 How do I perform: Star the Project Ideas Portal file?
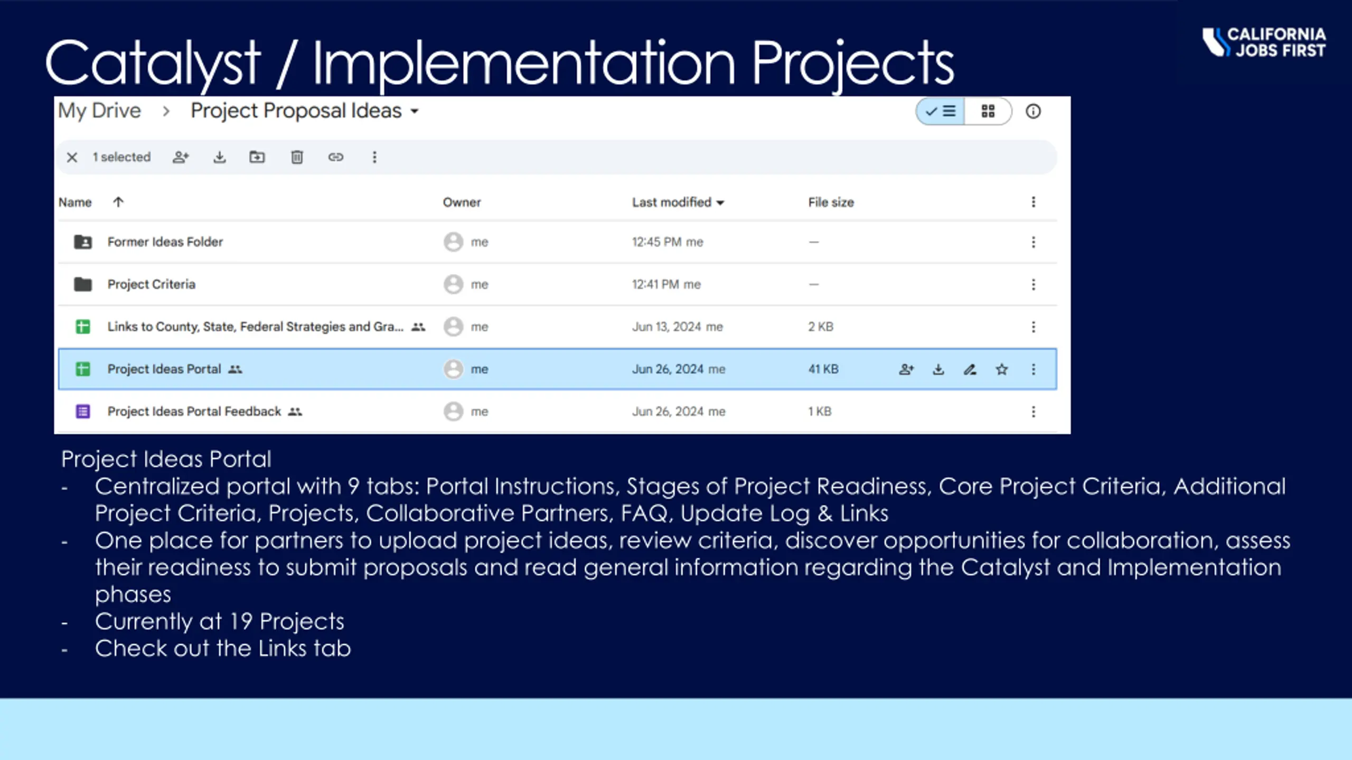coord(1001,369)
